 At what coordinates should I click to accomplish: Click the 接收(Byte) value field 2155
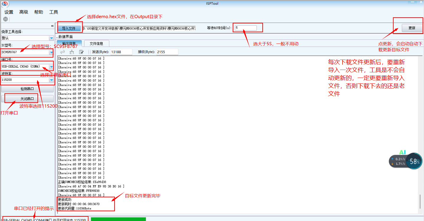point(167,52)
